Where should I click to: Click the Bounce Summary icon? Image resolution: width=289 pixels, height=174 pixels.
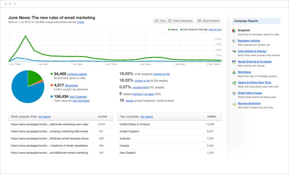234,103
